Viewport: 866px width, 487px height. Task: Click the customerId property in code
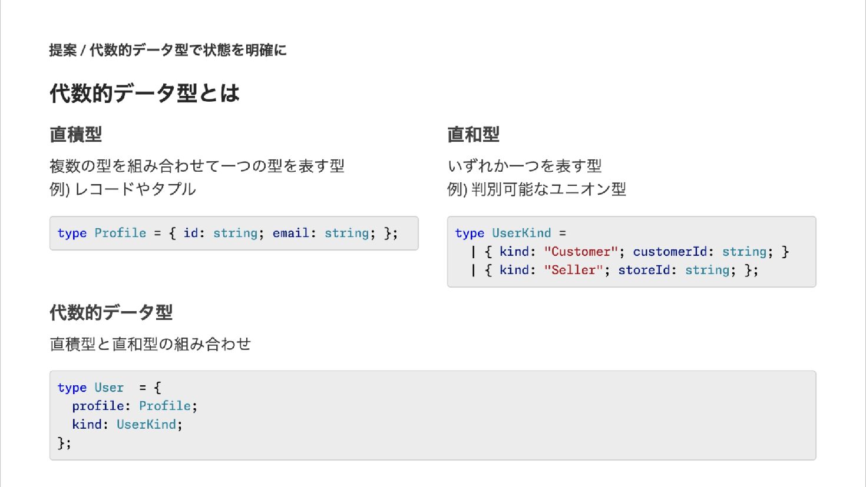[x=669, y=252]
